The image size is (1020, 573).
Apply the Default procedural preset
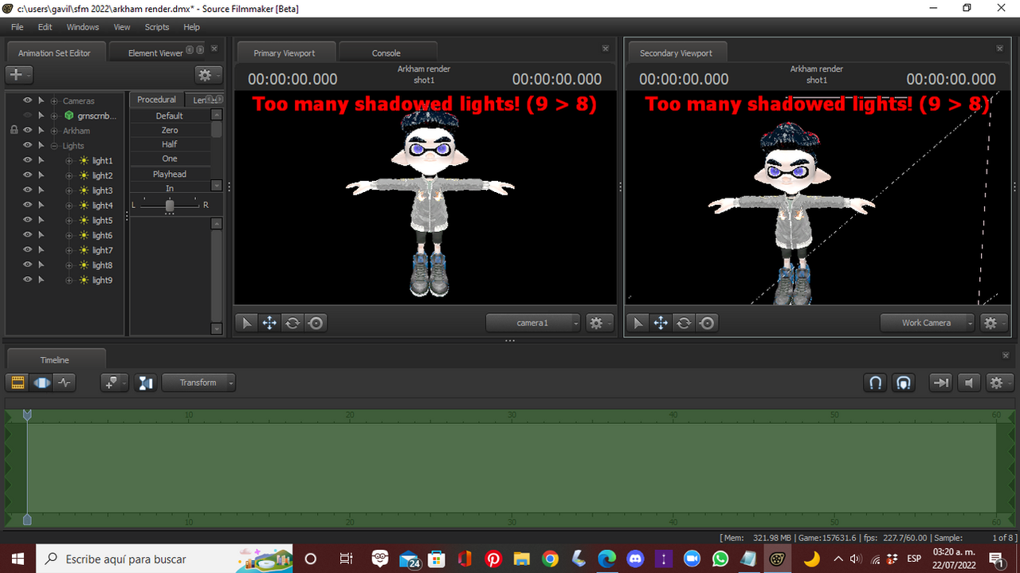point(170,116)
